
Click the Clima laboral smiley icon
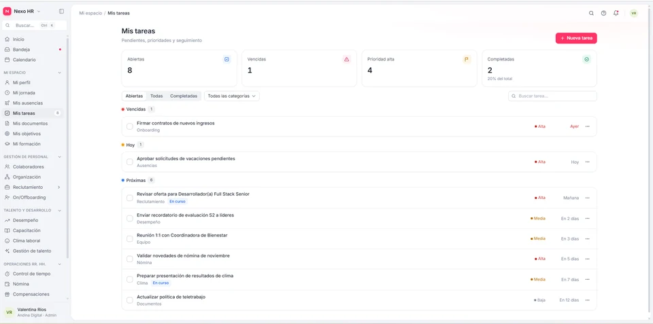7,241
